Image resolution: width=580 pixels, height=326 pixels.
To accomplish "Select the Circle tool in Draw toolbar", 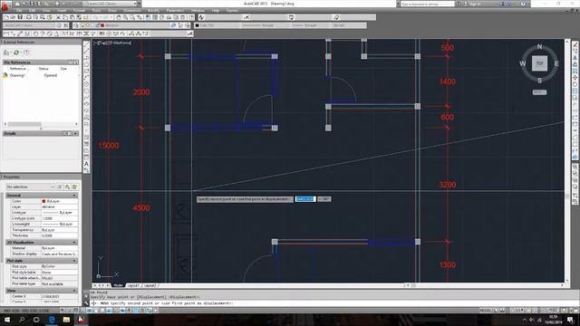I will click(87, 84).
